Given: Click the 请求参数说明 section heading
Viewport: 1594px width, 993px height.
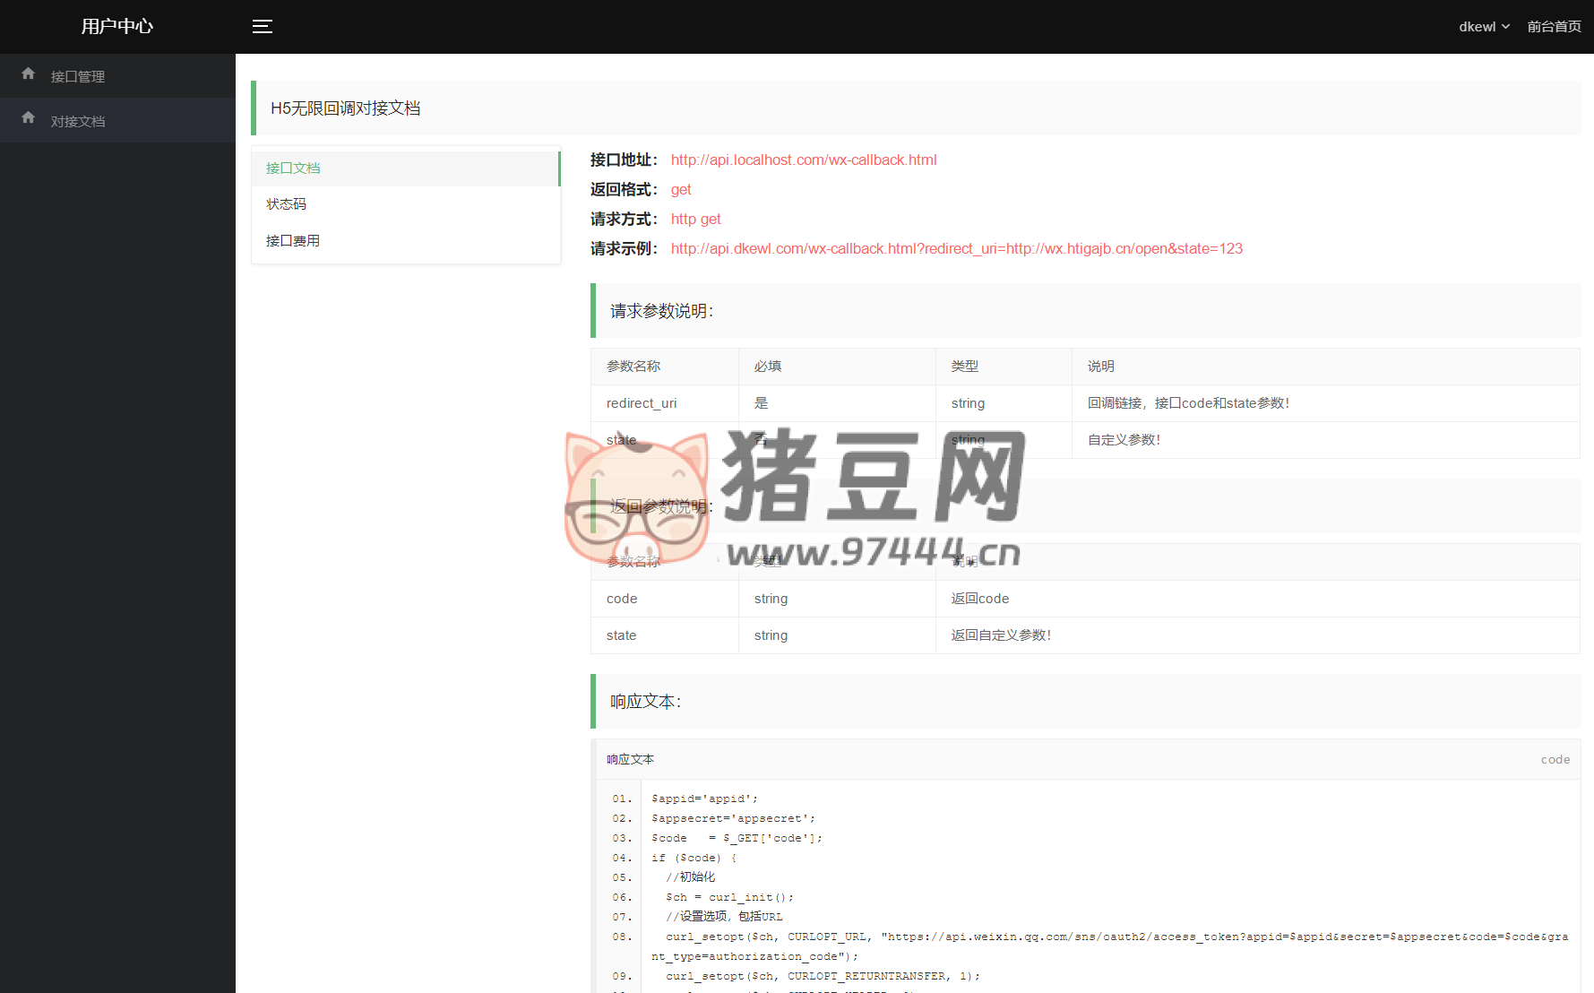Looking at the screenshot, I should tap(661, 311).
